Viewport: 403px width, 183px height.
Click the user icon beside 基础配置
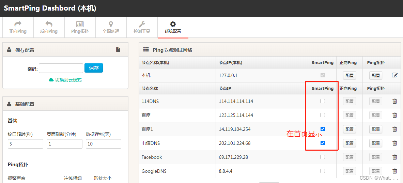(x=9, y=104)
